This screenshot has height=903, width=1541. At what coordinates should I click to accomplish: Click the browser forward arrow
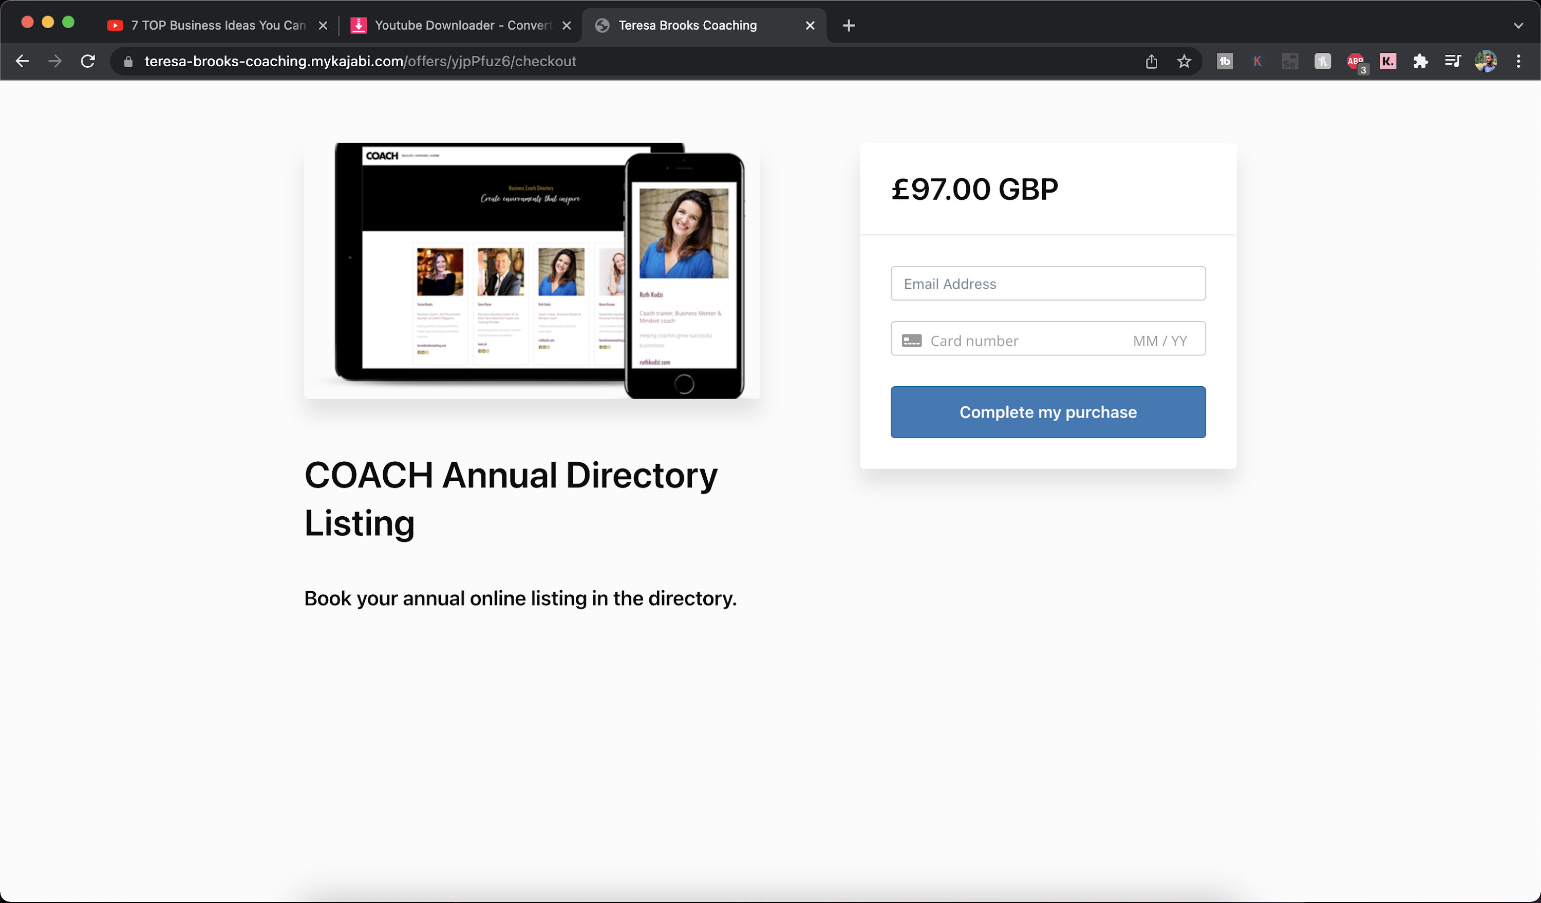point(55,61)
